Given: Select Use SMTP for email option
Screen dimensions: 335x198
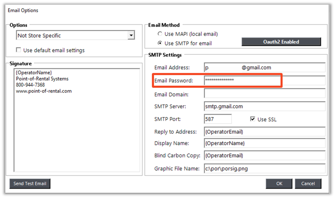Looking at the screenshot, I should [x=160, y=43].
